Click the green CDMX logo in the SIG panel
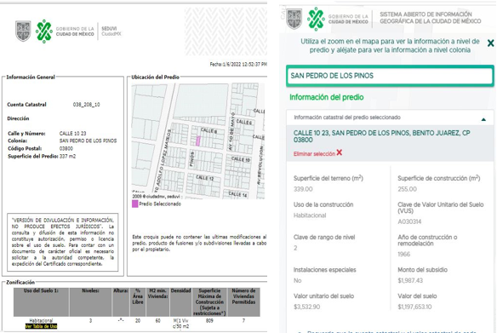The image size is (497, 333). tap(316, 19)
